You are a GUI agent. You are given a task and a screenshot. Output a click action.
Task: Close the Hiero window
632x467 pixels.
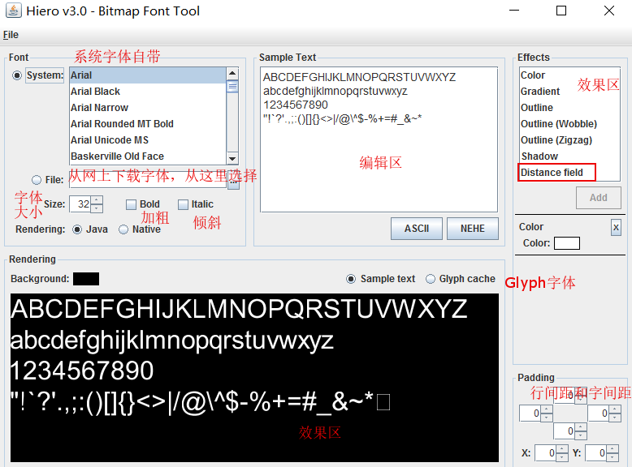tap(609, 11)
